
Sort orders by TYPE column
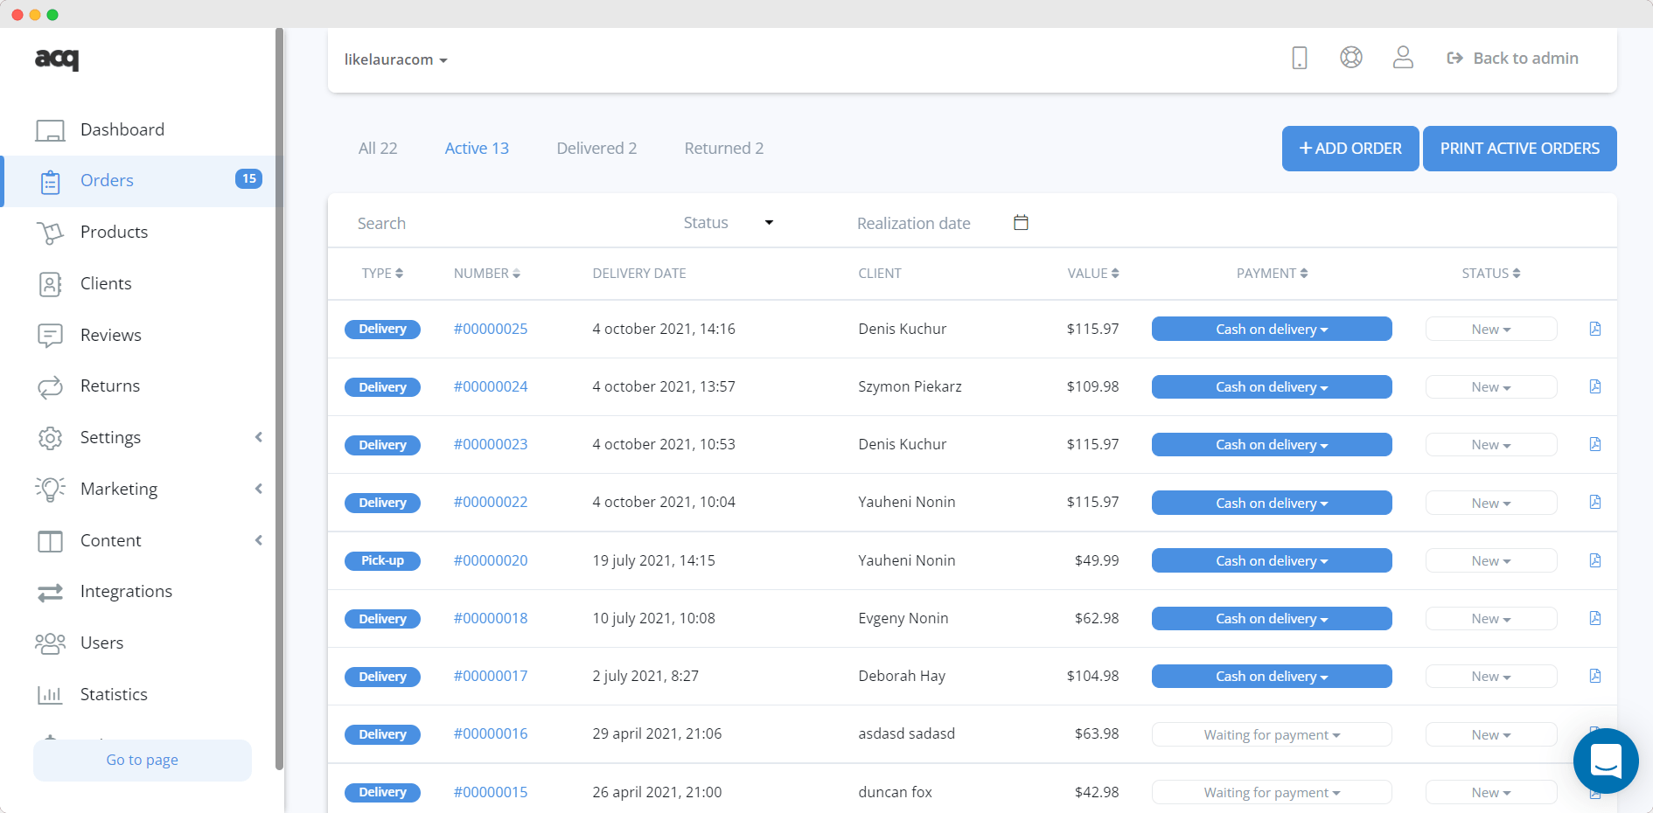point(382,274)
